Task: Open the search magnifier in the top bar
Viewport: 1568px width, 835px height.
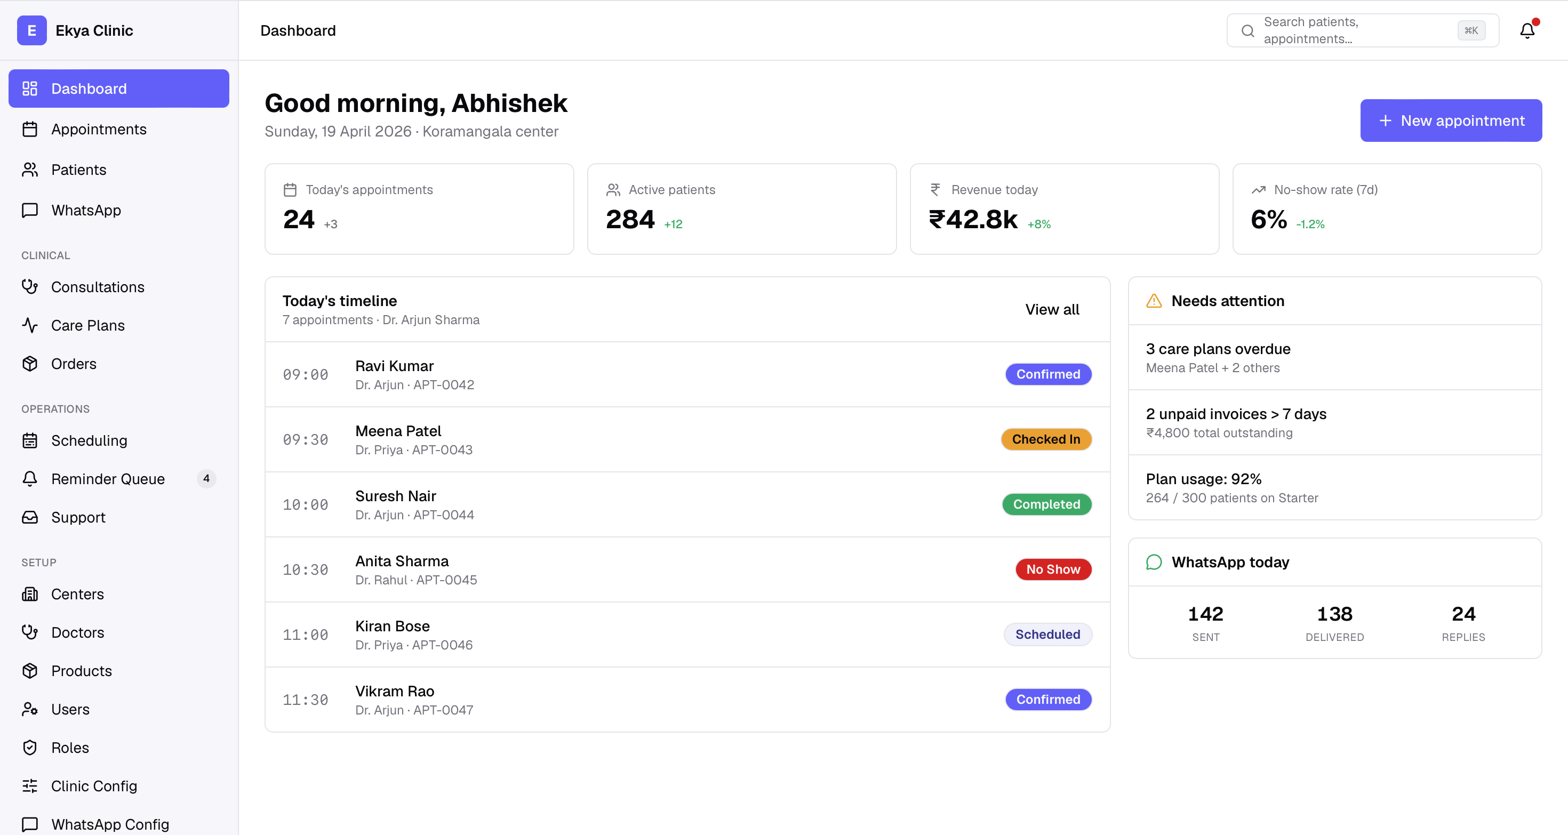Action: (x=1248, y=30)
